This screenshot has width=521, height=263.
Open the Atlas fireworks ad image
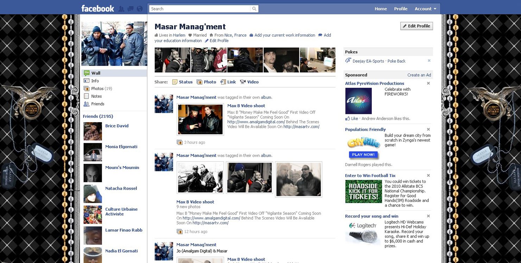point(358,101)
